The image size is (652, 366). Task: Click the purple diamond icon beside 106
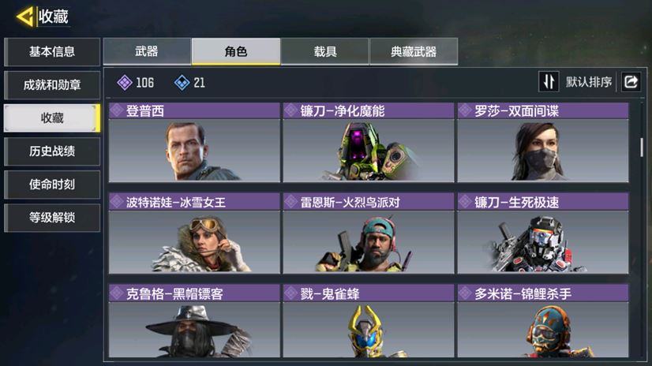click(x=125, y=83)
